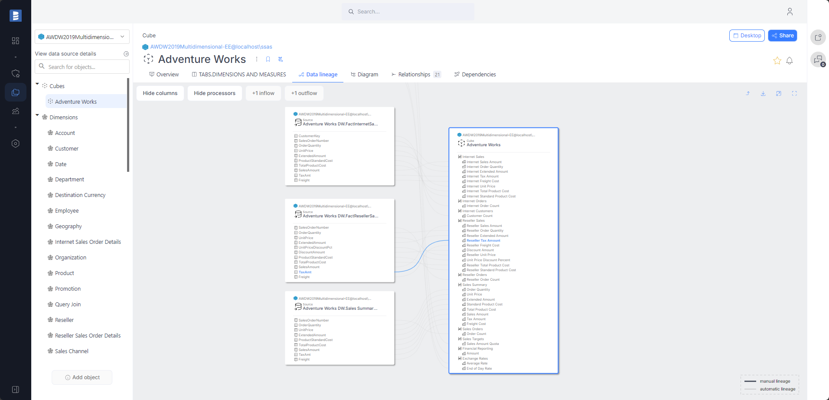Screen dimensions: 829x400
Task: Click the notification bell icon
Action: [790, 61]
